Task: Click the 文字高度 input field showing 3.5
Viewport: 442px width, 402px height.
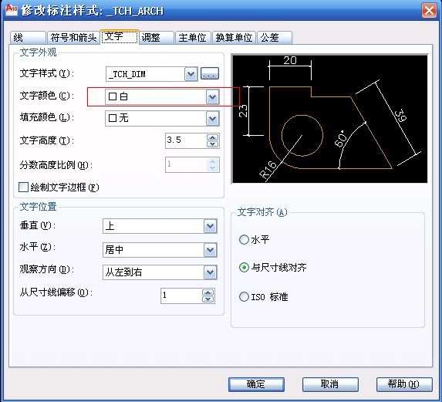Action: pos(186,140)
